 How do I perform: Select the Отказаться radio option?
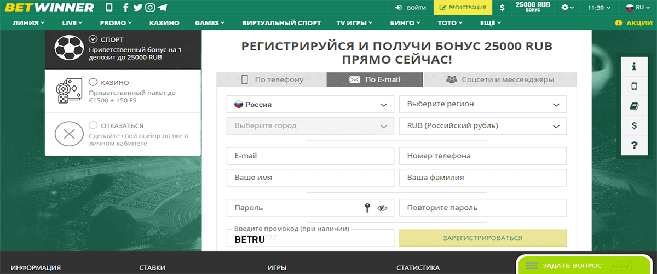pyautogui.click(x=93, y=125)
